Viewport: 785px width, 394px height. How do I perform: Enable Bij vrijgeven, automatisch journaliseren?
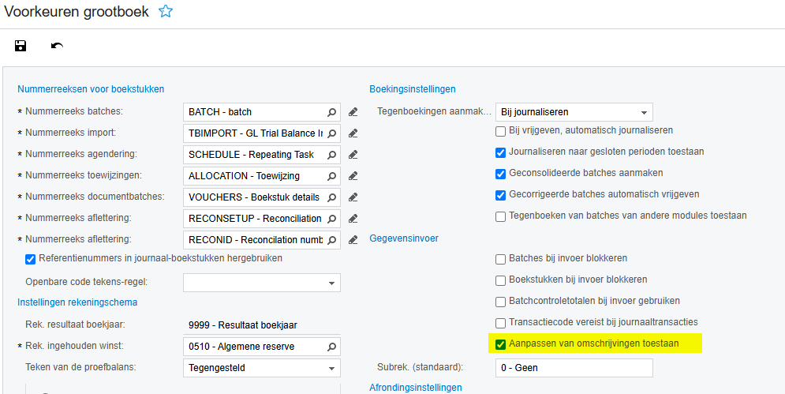(x=500, y=131)
